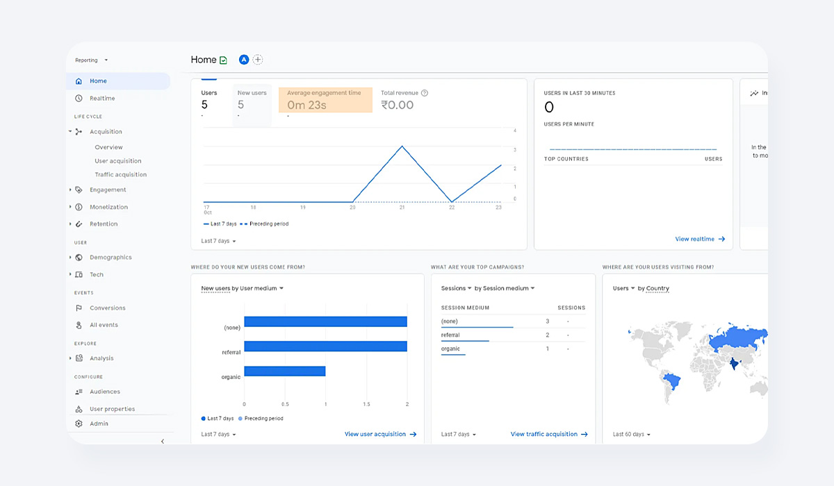Viewport: 834px width, 486px height.
Task: Open Traffic acquisition report in sidebar
Action: click(121, 175)
